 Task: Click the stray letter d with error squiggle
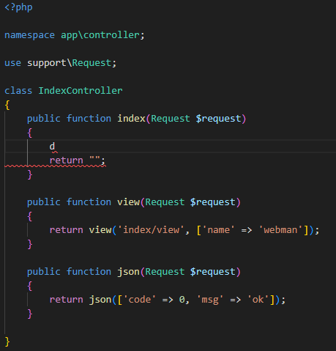(x=52, y=147)
